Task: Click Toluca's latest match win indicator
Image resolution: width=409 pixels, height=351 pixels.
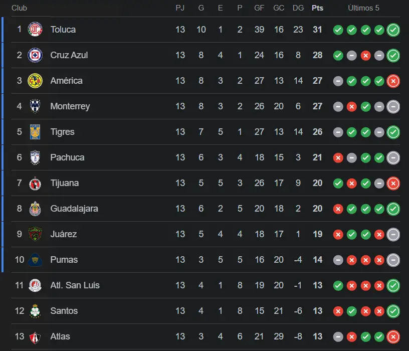Action: [393, 30]
